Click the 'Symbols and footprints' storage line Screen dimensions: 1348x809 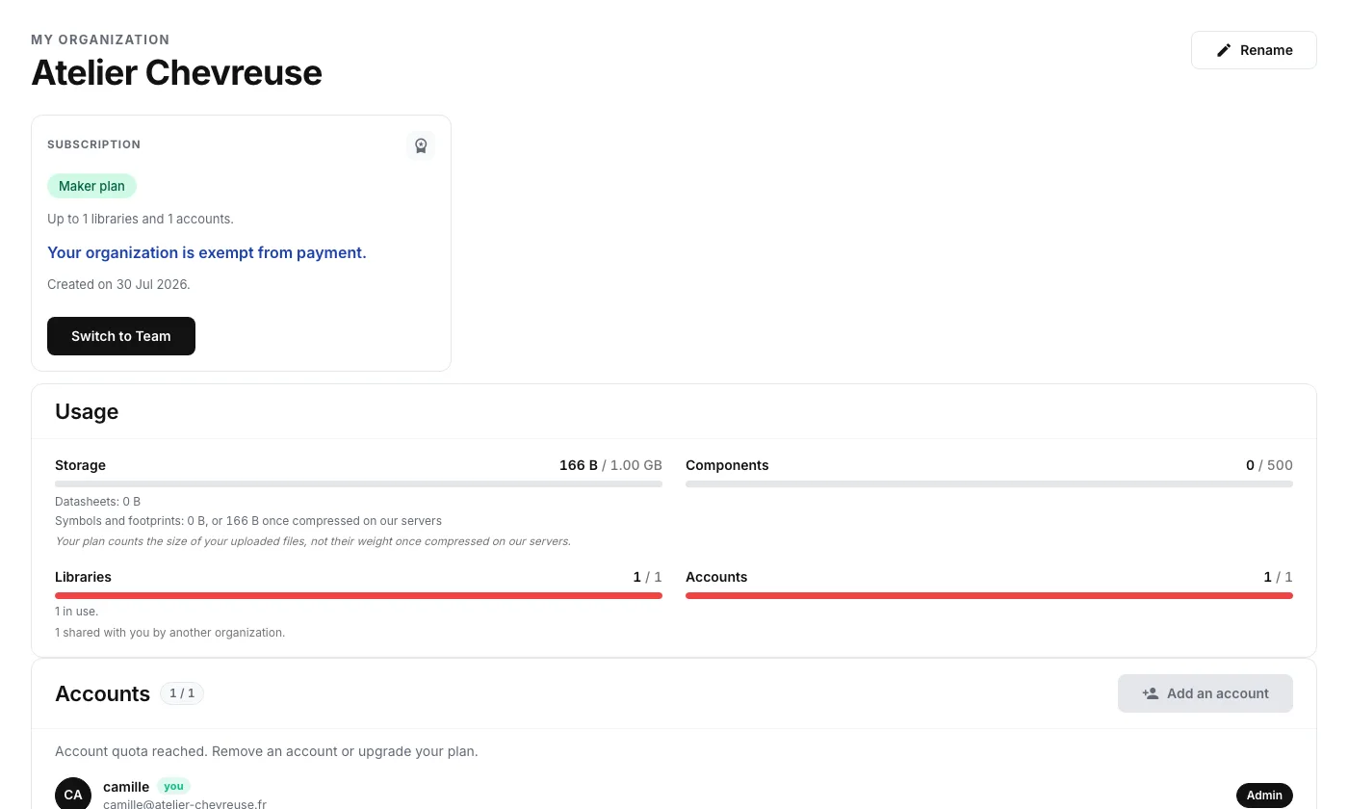click(248, 521)
